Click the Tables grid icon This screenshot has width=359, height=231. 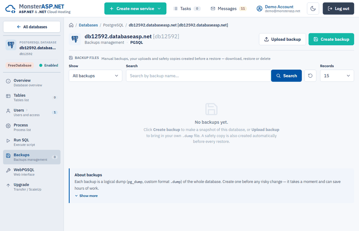pos(8,96)
